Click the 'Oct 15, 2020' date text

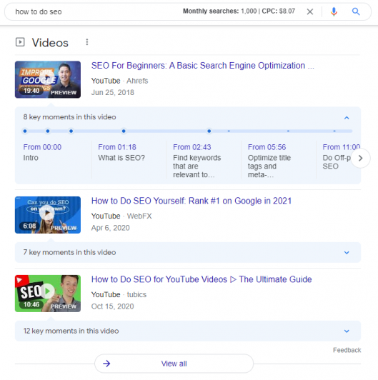pos(112,306)
